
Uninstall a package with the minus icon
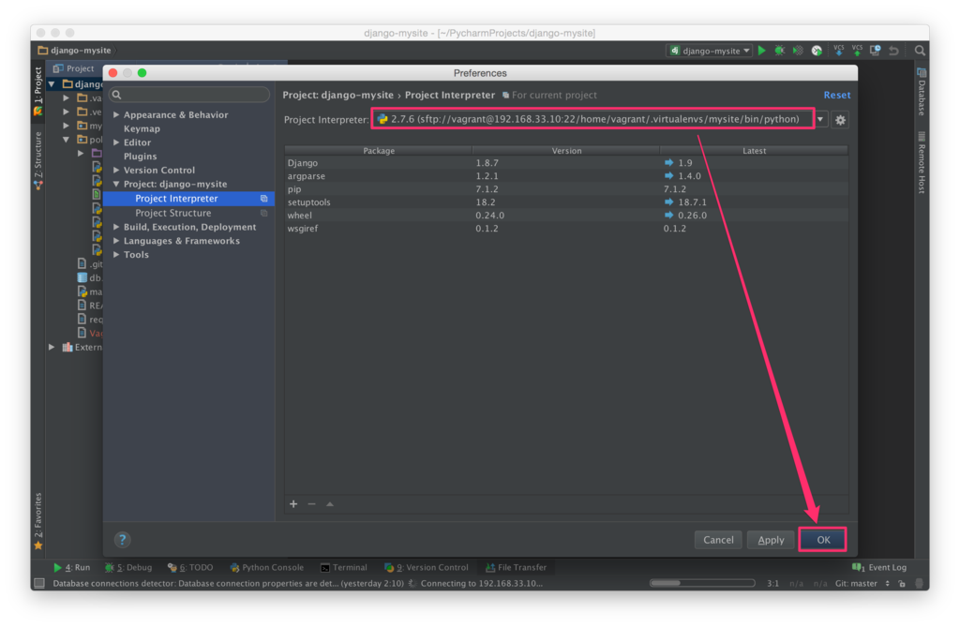click(311, 504)
